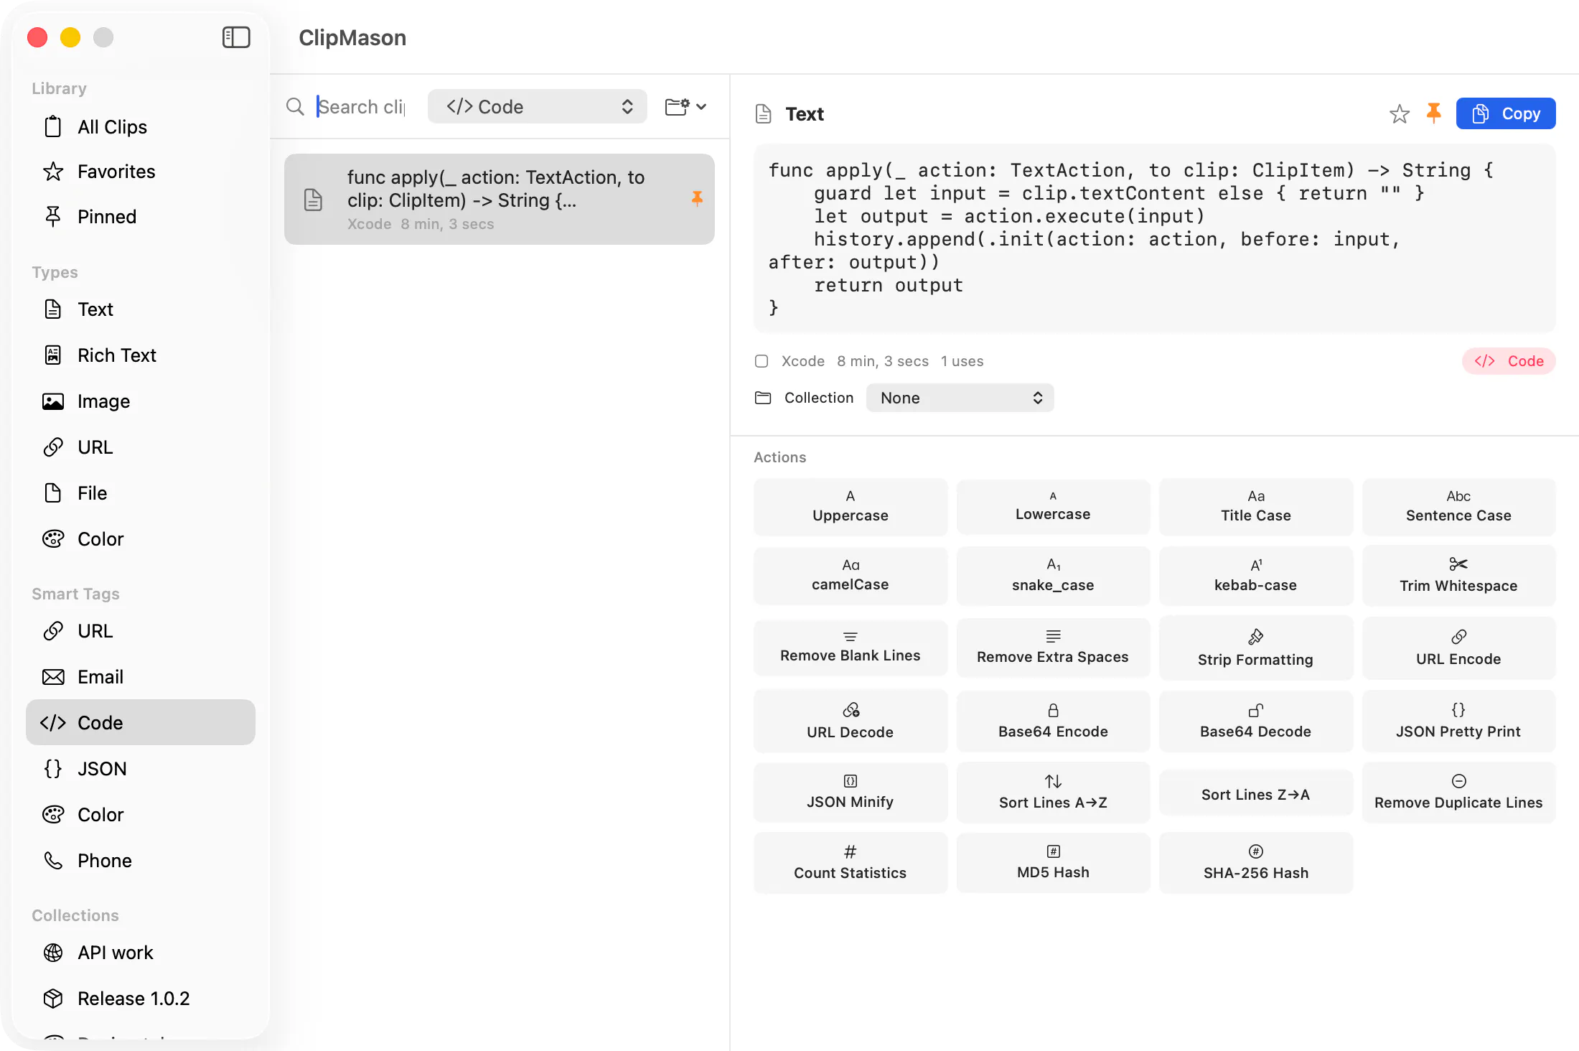Apply the snake_case action
The height and width of the screenshot is (1051, 1579).
click(1053, 576)
